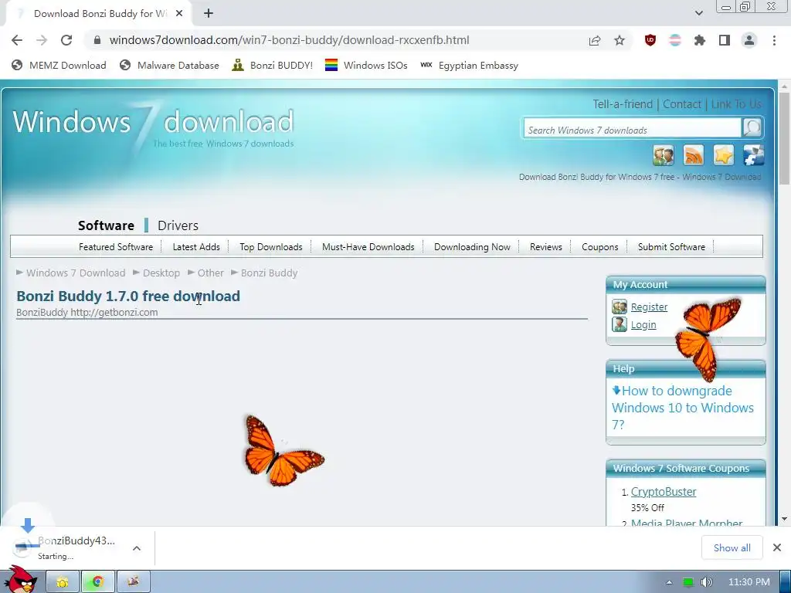Open Chrome three-dot menu
The height and width of the screenshot is (593, 791).
(x=774, y=40)
